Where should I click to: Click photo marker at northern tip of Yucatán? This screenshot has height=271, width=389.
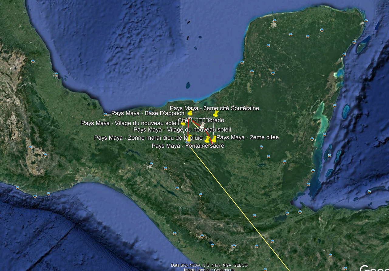coord(275,21)
